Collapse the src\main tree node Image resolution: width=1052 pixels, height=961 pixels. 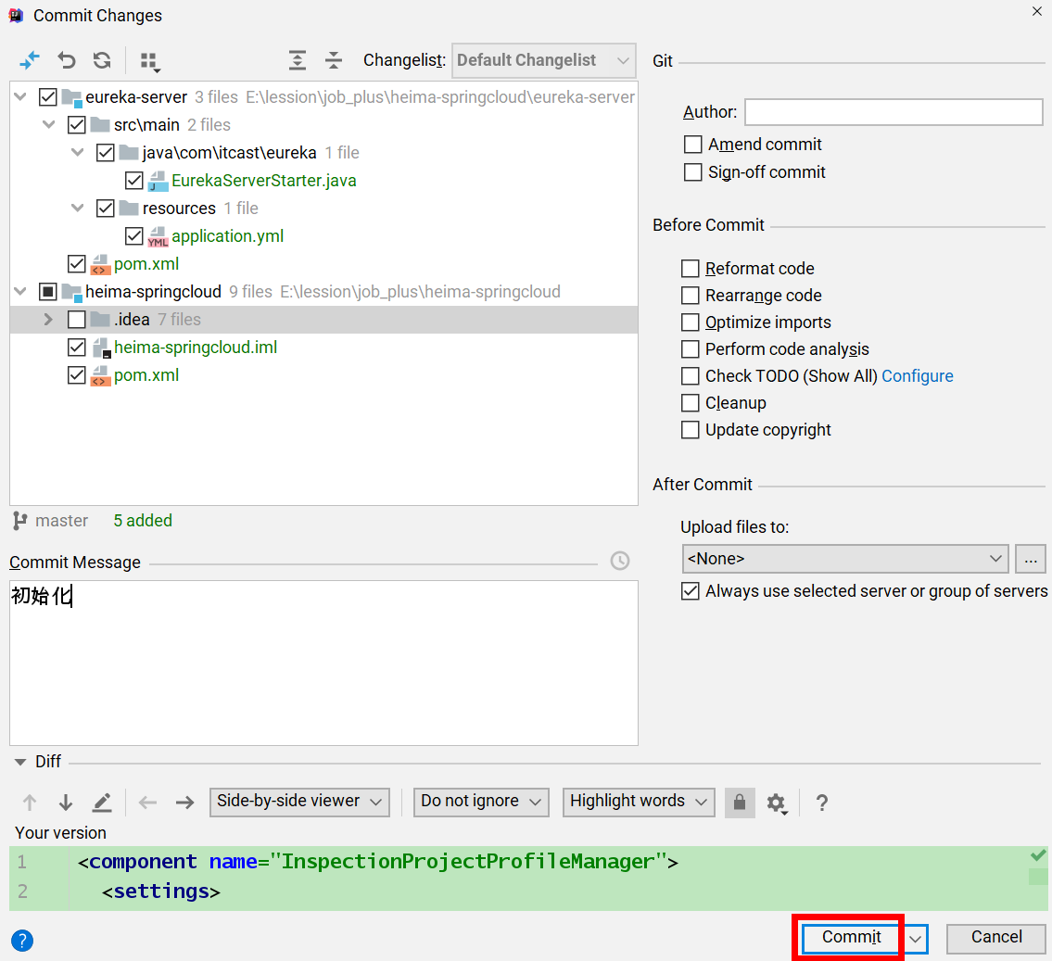[48, 125]
